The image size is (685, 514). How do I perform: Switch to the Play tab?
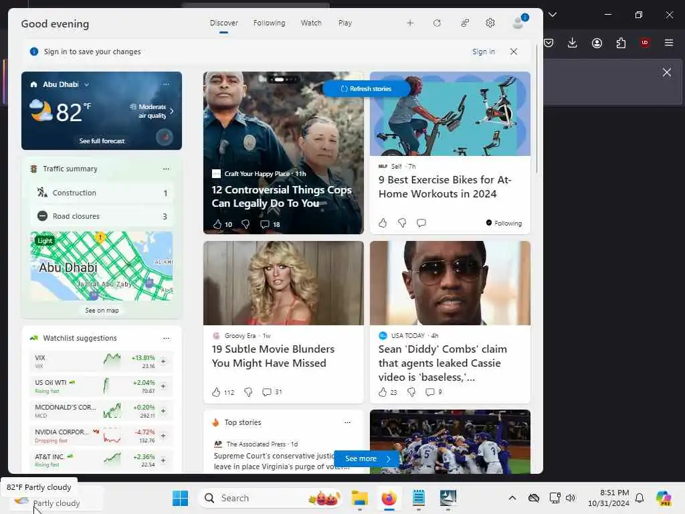pyautogui.click(x=345, y=23)
